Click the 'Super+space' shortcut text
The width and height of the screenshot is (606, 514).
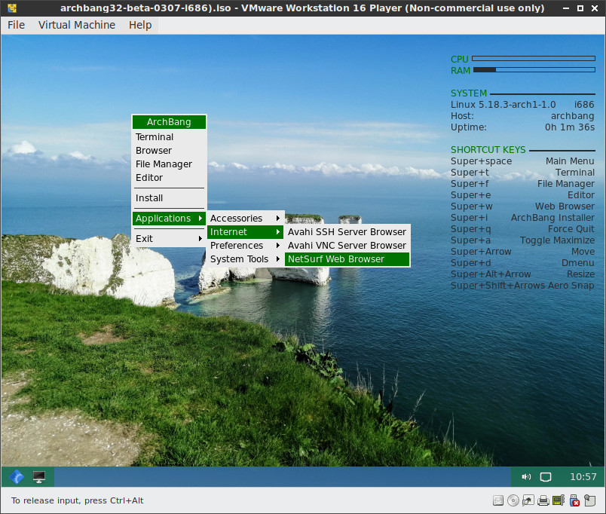(481, 161)
